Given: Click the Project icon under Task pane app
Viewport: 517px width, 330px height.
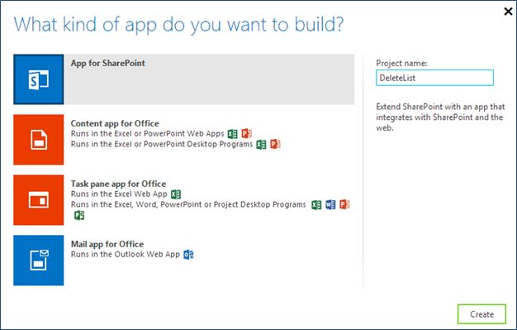Looking at the screenshot, I should [79, 215].
